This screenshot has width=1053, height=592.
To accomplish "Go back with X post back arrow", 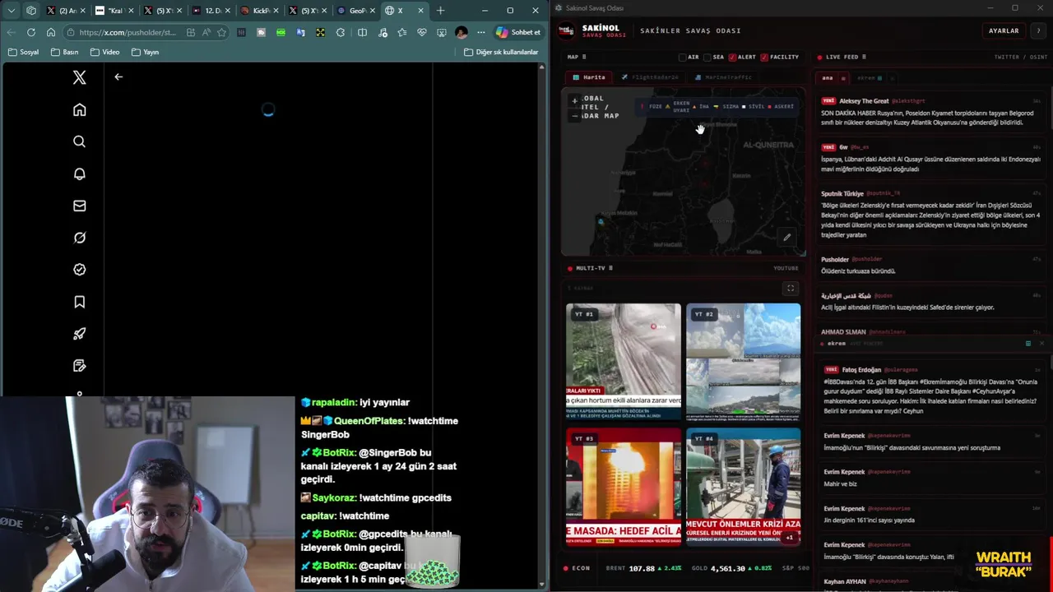I will [118, 76].
